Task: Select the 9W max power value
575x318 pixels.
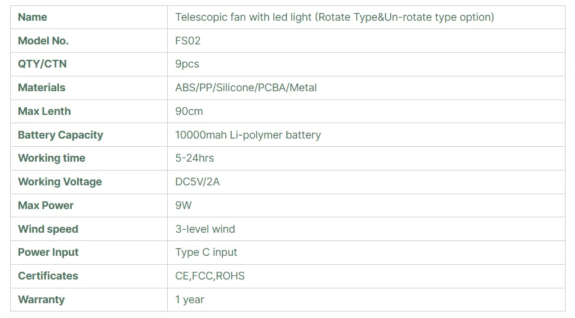Action: (184, 205)
